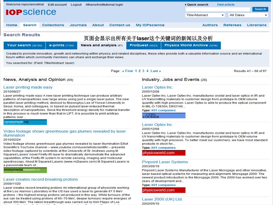Viewport: 273px width, 205px height.
Task: Click the date 2003/06/19
Action: click(x=151, y=166)
